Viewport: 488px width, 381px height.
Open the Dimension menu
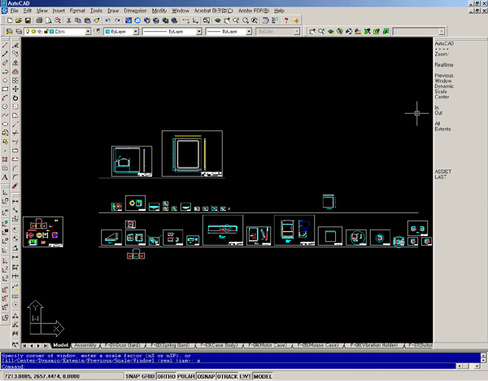click(135, 11)
